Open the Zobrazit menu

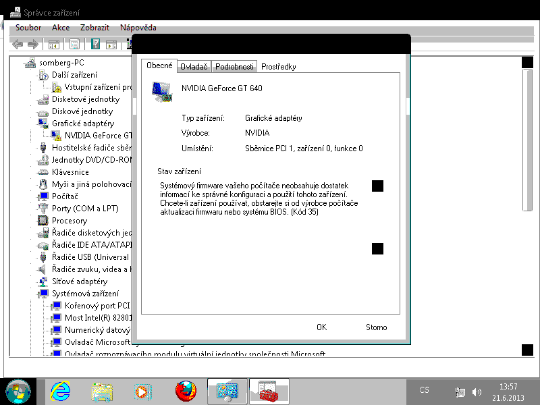pyautogui.click(x=94, y=28)
